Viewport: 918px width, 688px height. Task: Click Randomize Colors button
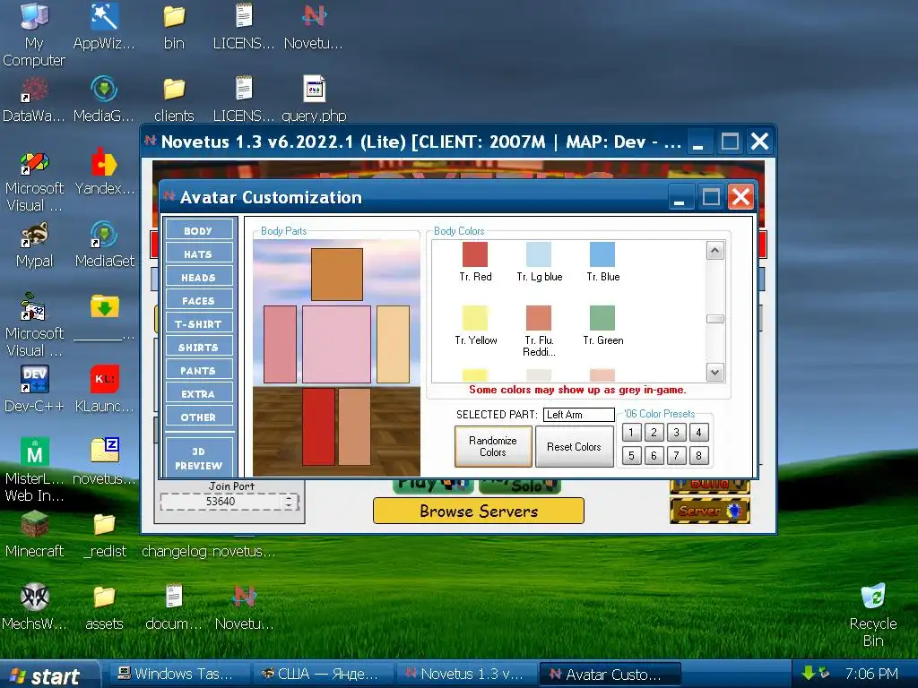493,446
